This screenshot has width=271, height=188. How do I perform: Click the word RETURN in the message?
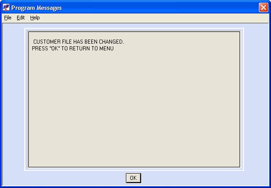click(x=80, y=49)
